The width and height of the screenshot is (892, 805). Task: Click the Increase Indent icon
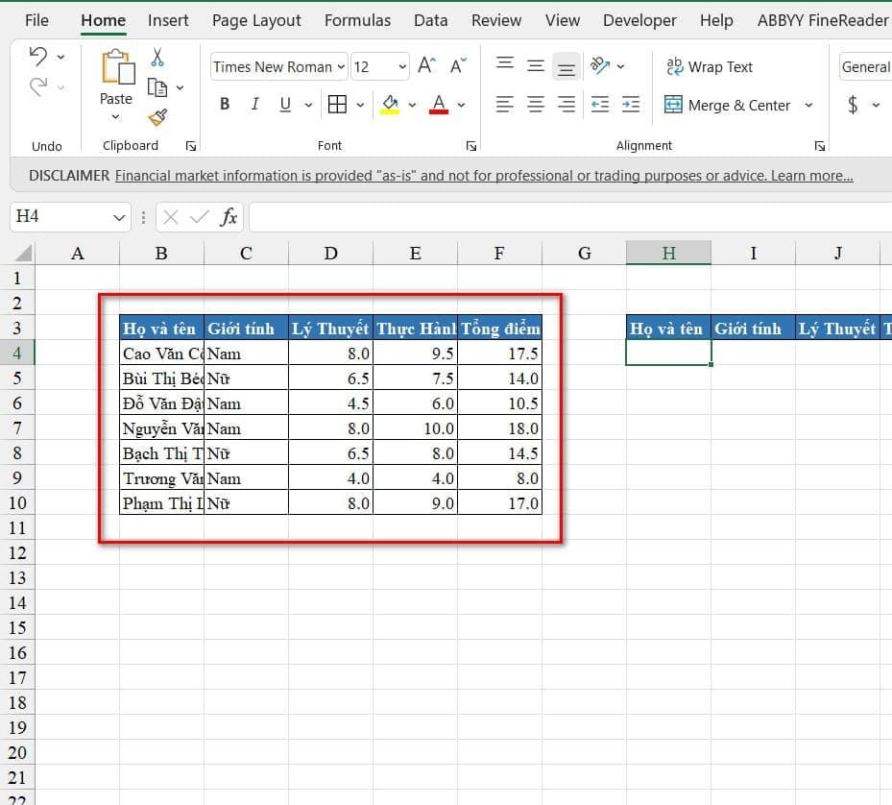630,105
